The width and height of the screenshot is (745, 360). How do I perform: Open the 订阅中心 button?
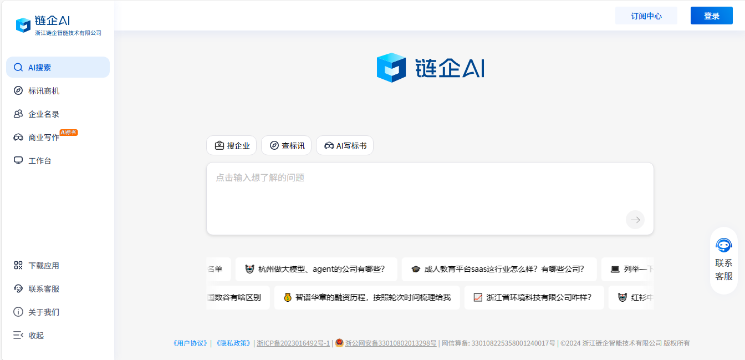(646, 16)
